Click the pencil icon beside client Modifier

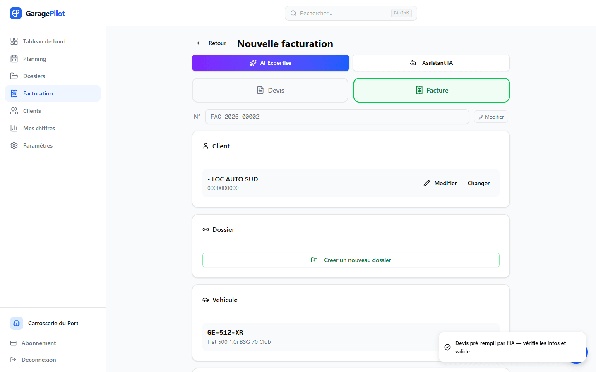(x=427, y=183)
